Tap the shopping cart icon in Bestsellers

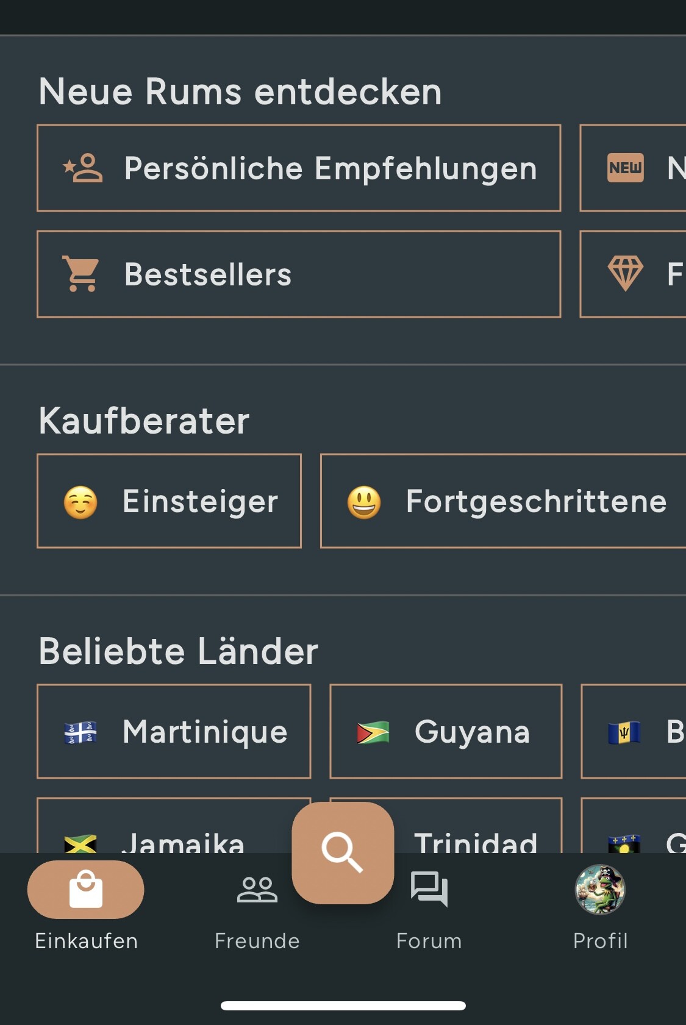click(x=81, y=274)
